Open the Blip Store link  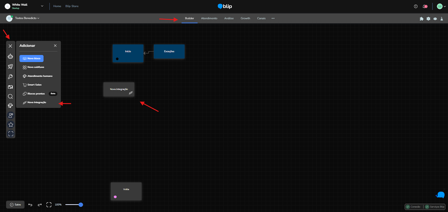(x=72, y=6)
